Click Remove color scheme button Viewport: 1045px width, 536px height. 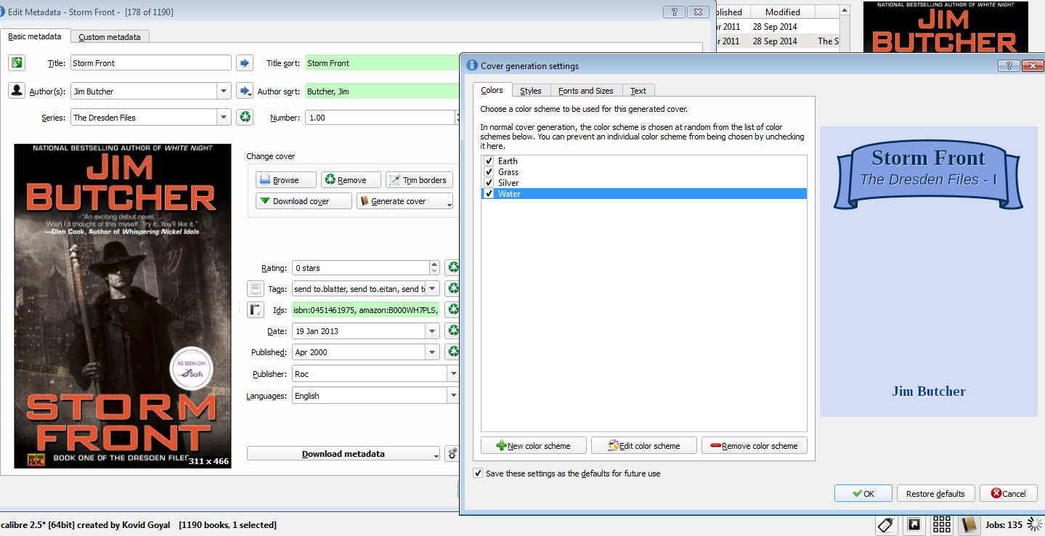point(755,446)
